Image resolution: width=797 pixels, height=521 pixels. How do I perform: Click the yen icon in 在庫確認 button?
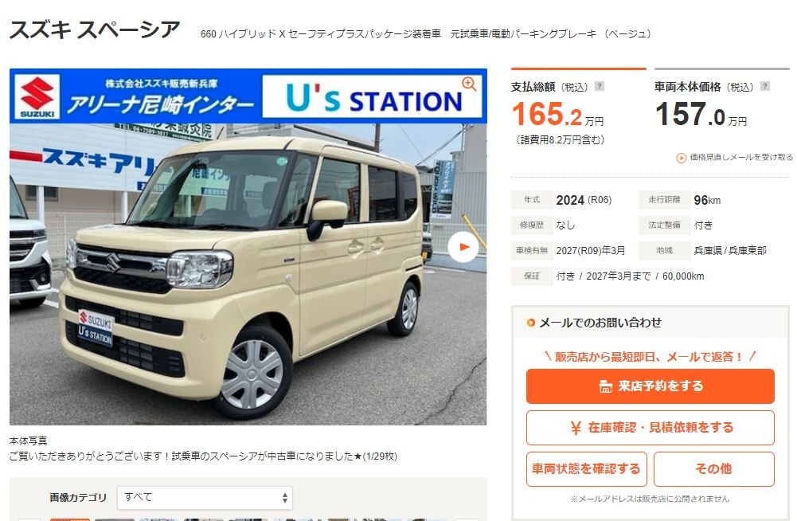click(576, 428)
